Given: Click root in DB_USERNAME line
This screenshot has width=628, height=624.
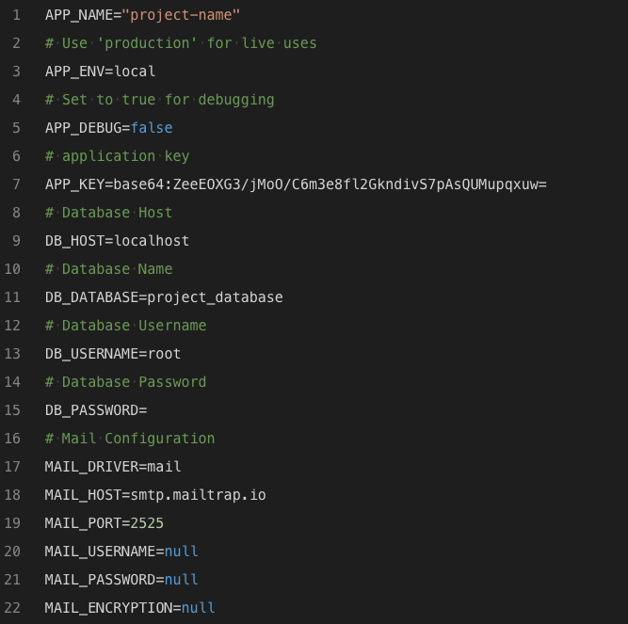Looking at the screenshot, I should pyautogui.click(x=164, y=354).
